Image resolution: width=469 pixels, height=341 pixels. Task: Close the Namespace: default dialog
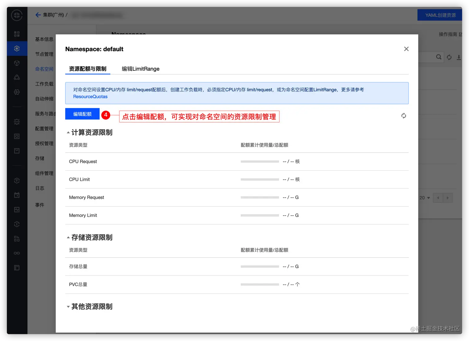[x=406, y=49]
